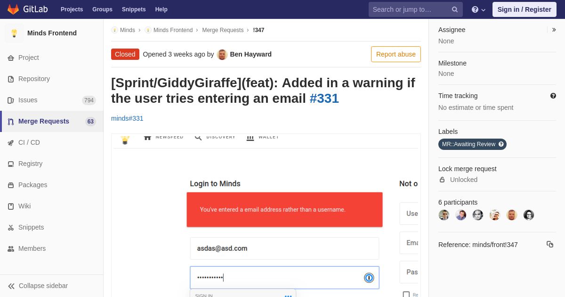Click the third participant avatar

(478, 215)
